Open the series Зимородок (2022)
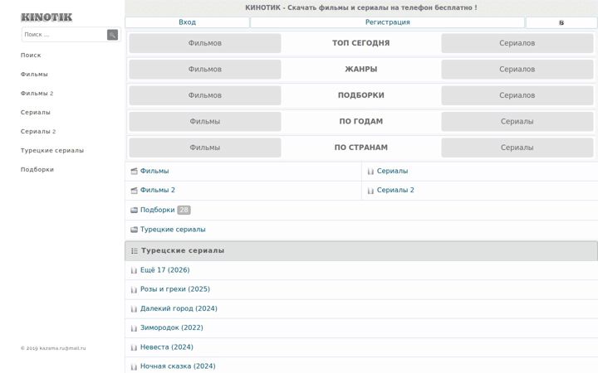The image size is (598, 373). (x=172, y=327)
